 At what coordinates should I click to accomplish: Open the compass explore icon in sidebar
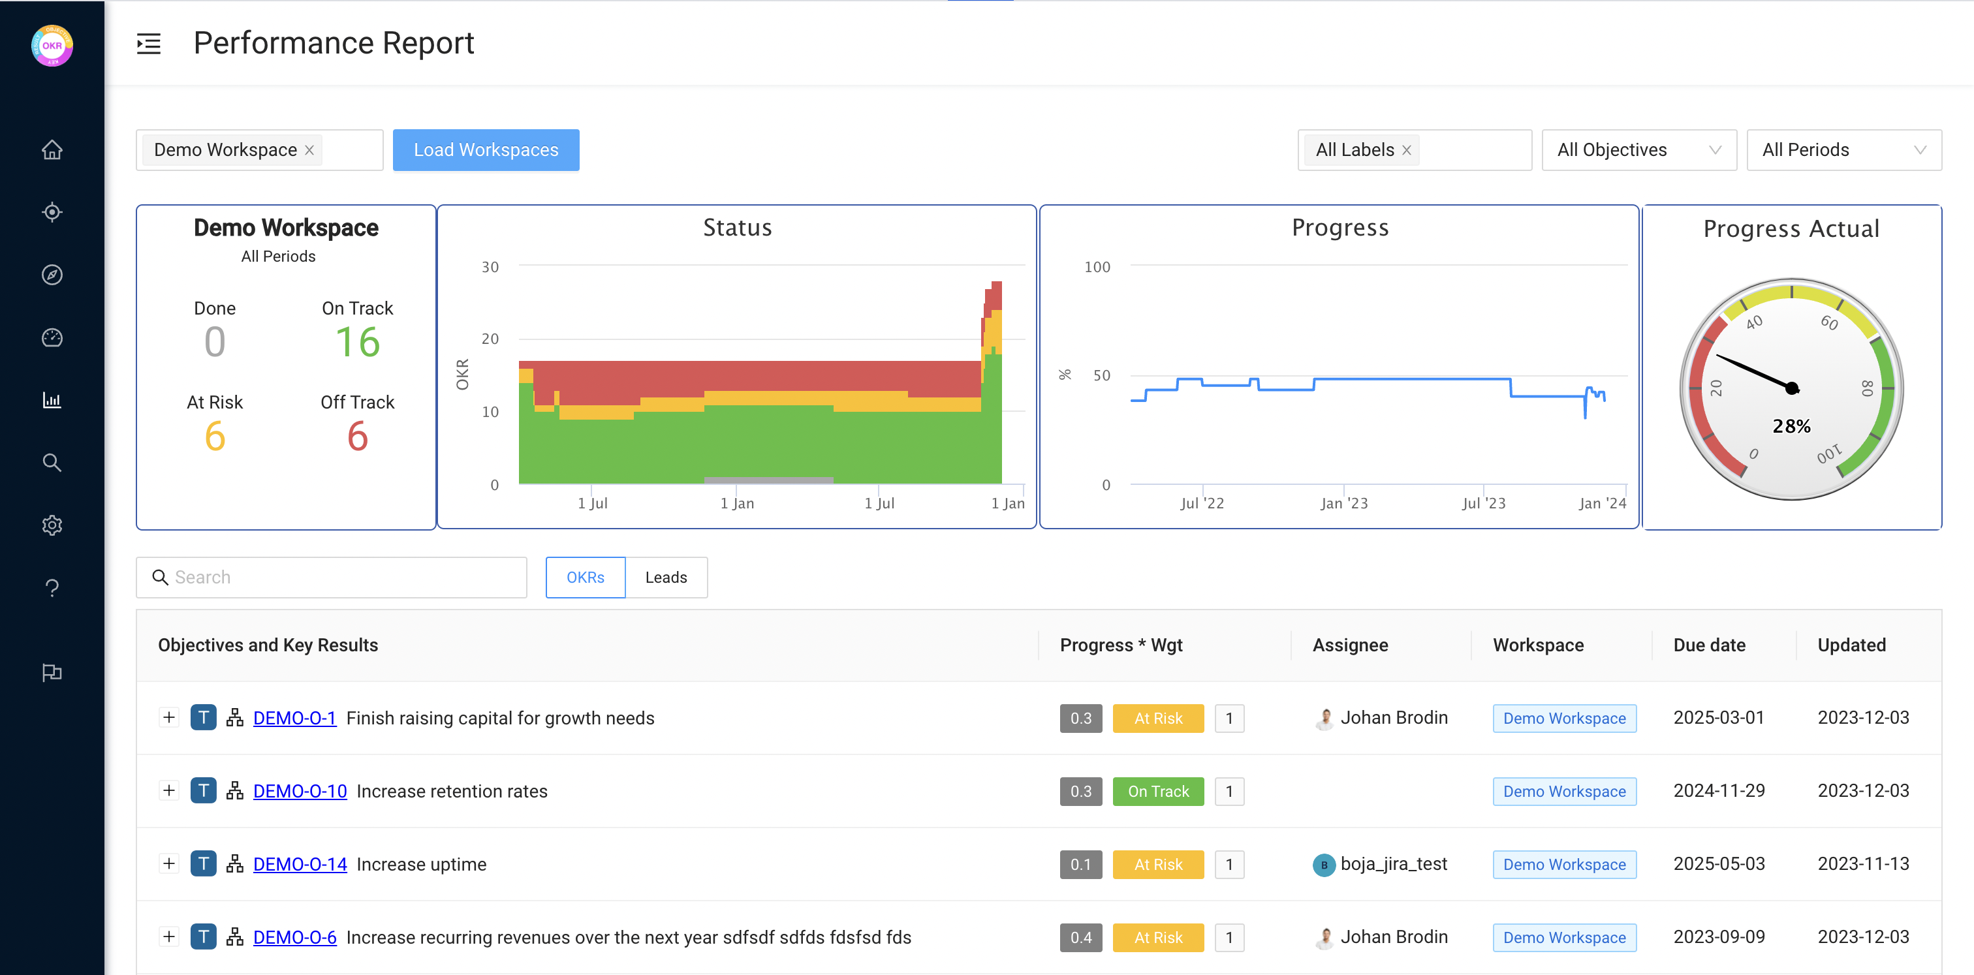coord(52,275)
